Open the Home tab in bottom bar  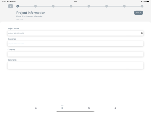(x=36, y=108)
